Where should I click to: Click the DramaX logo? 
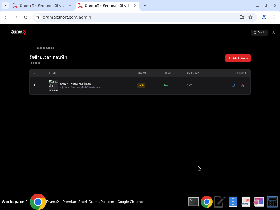coord(18,32)
